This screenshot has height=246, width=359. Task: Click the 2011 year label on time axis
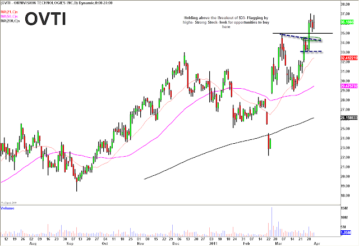pos(212,244)
